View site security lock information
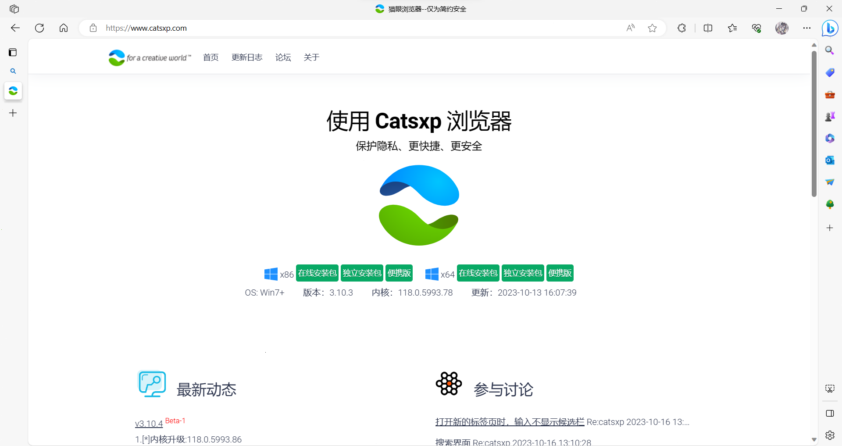Viewport: 842px width, 446px height. pyautogui.click(x=93, y=28)
